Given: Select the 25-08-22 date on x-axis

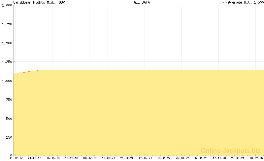Looking at the screenshot, I should [182, 158].
